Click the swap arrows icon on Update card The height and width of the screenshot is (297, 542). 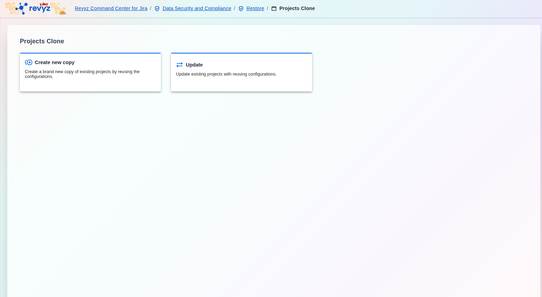click(x=179, y=65)
